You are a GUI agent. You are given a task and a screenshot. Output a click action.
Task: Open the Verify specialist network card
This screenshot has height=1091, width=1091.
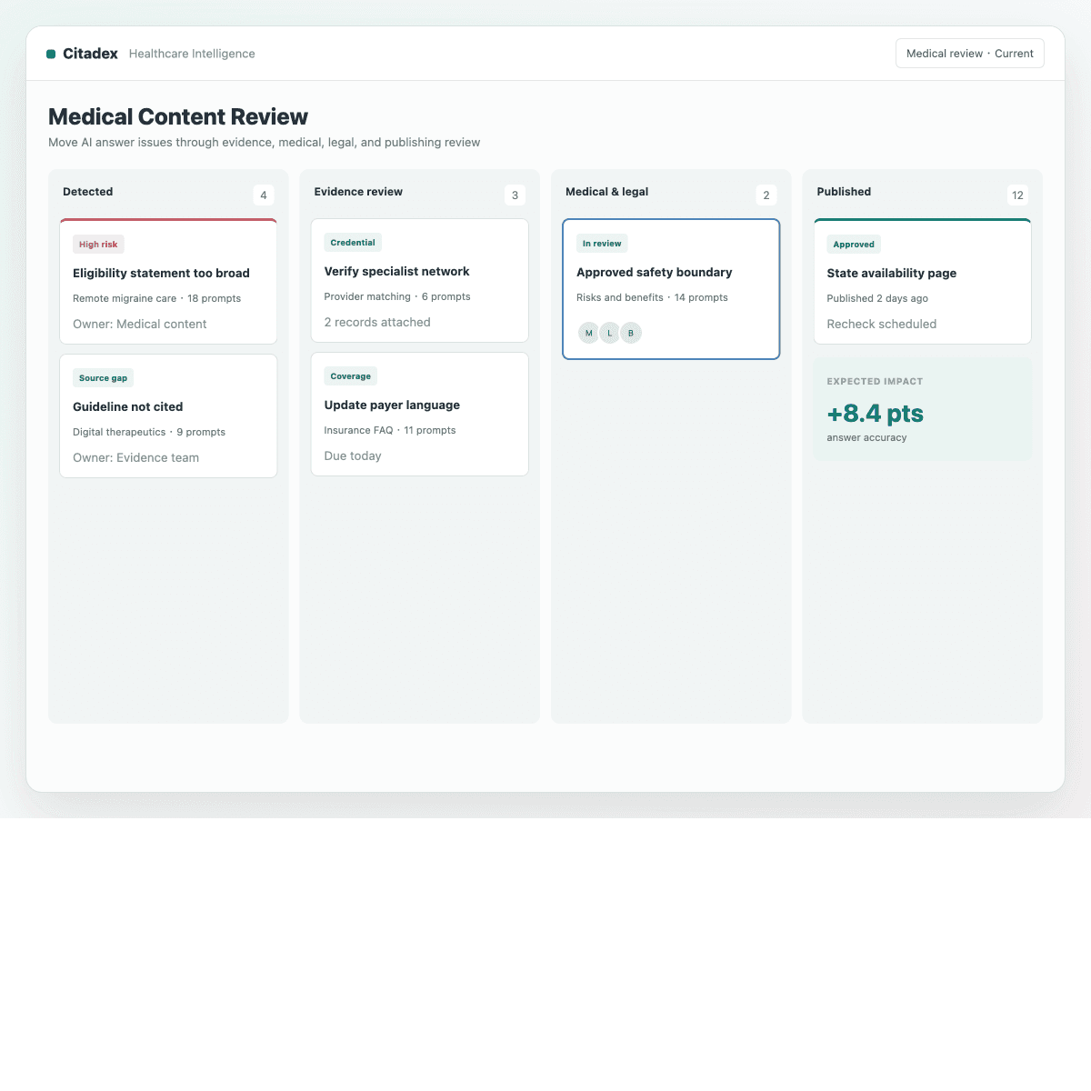420,280
